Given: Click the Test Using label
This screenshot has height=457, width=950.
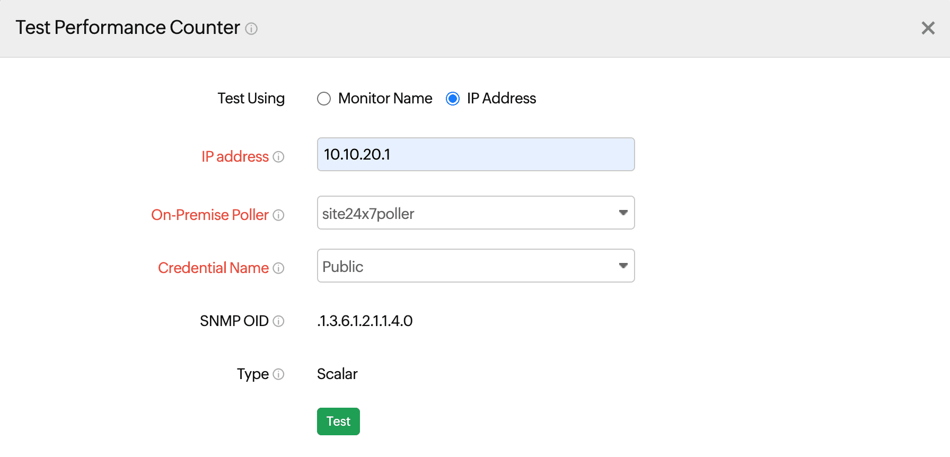Looking at the screenshot, I should coord(251,99).
